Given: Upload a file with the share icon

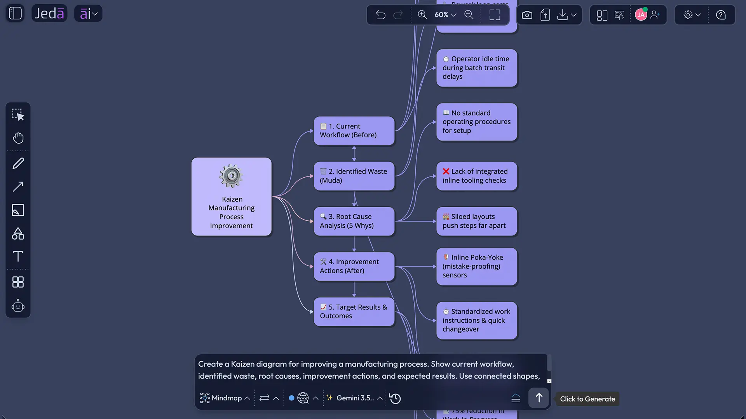Looking at the screenshot, I should point(545,15).
